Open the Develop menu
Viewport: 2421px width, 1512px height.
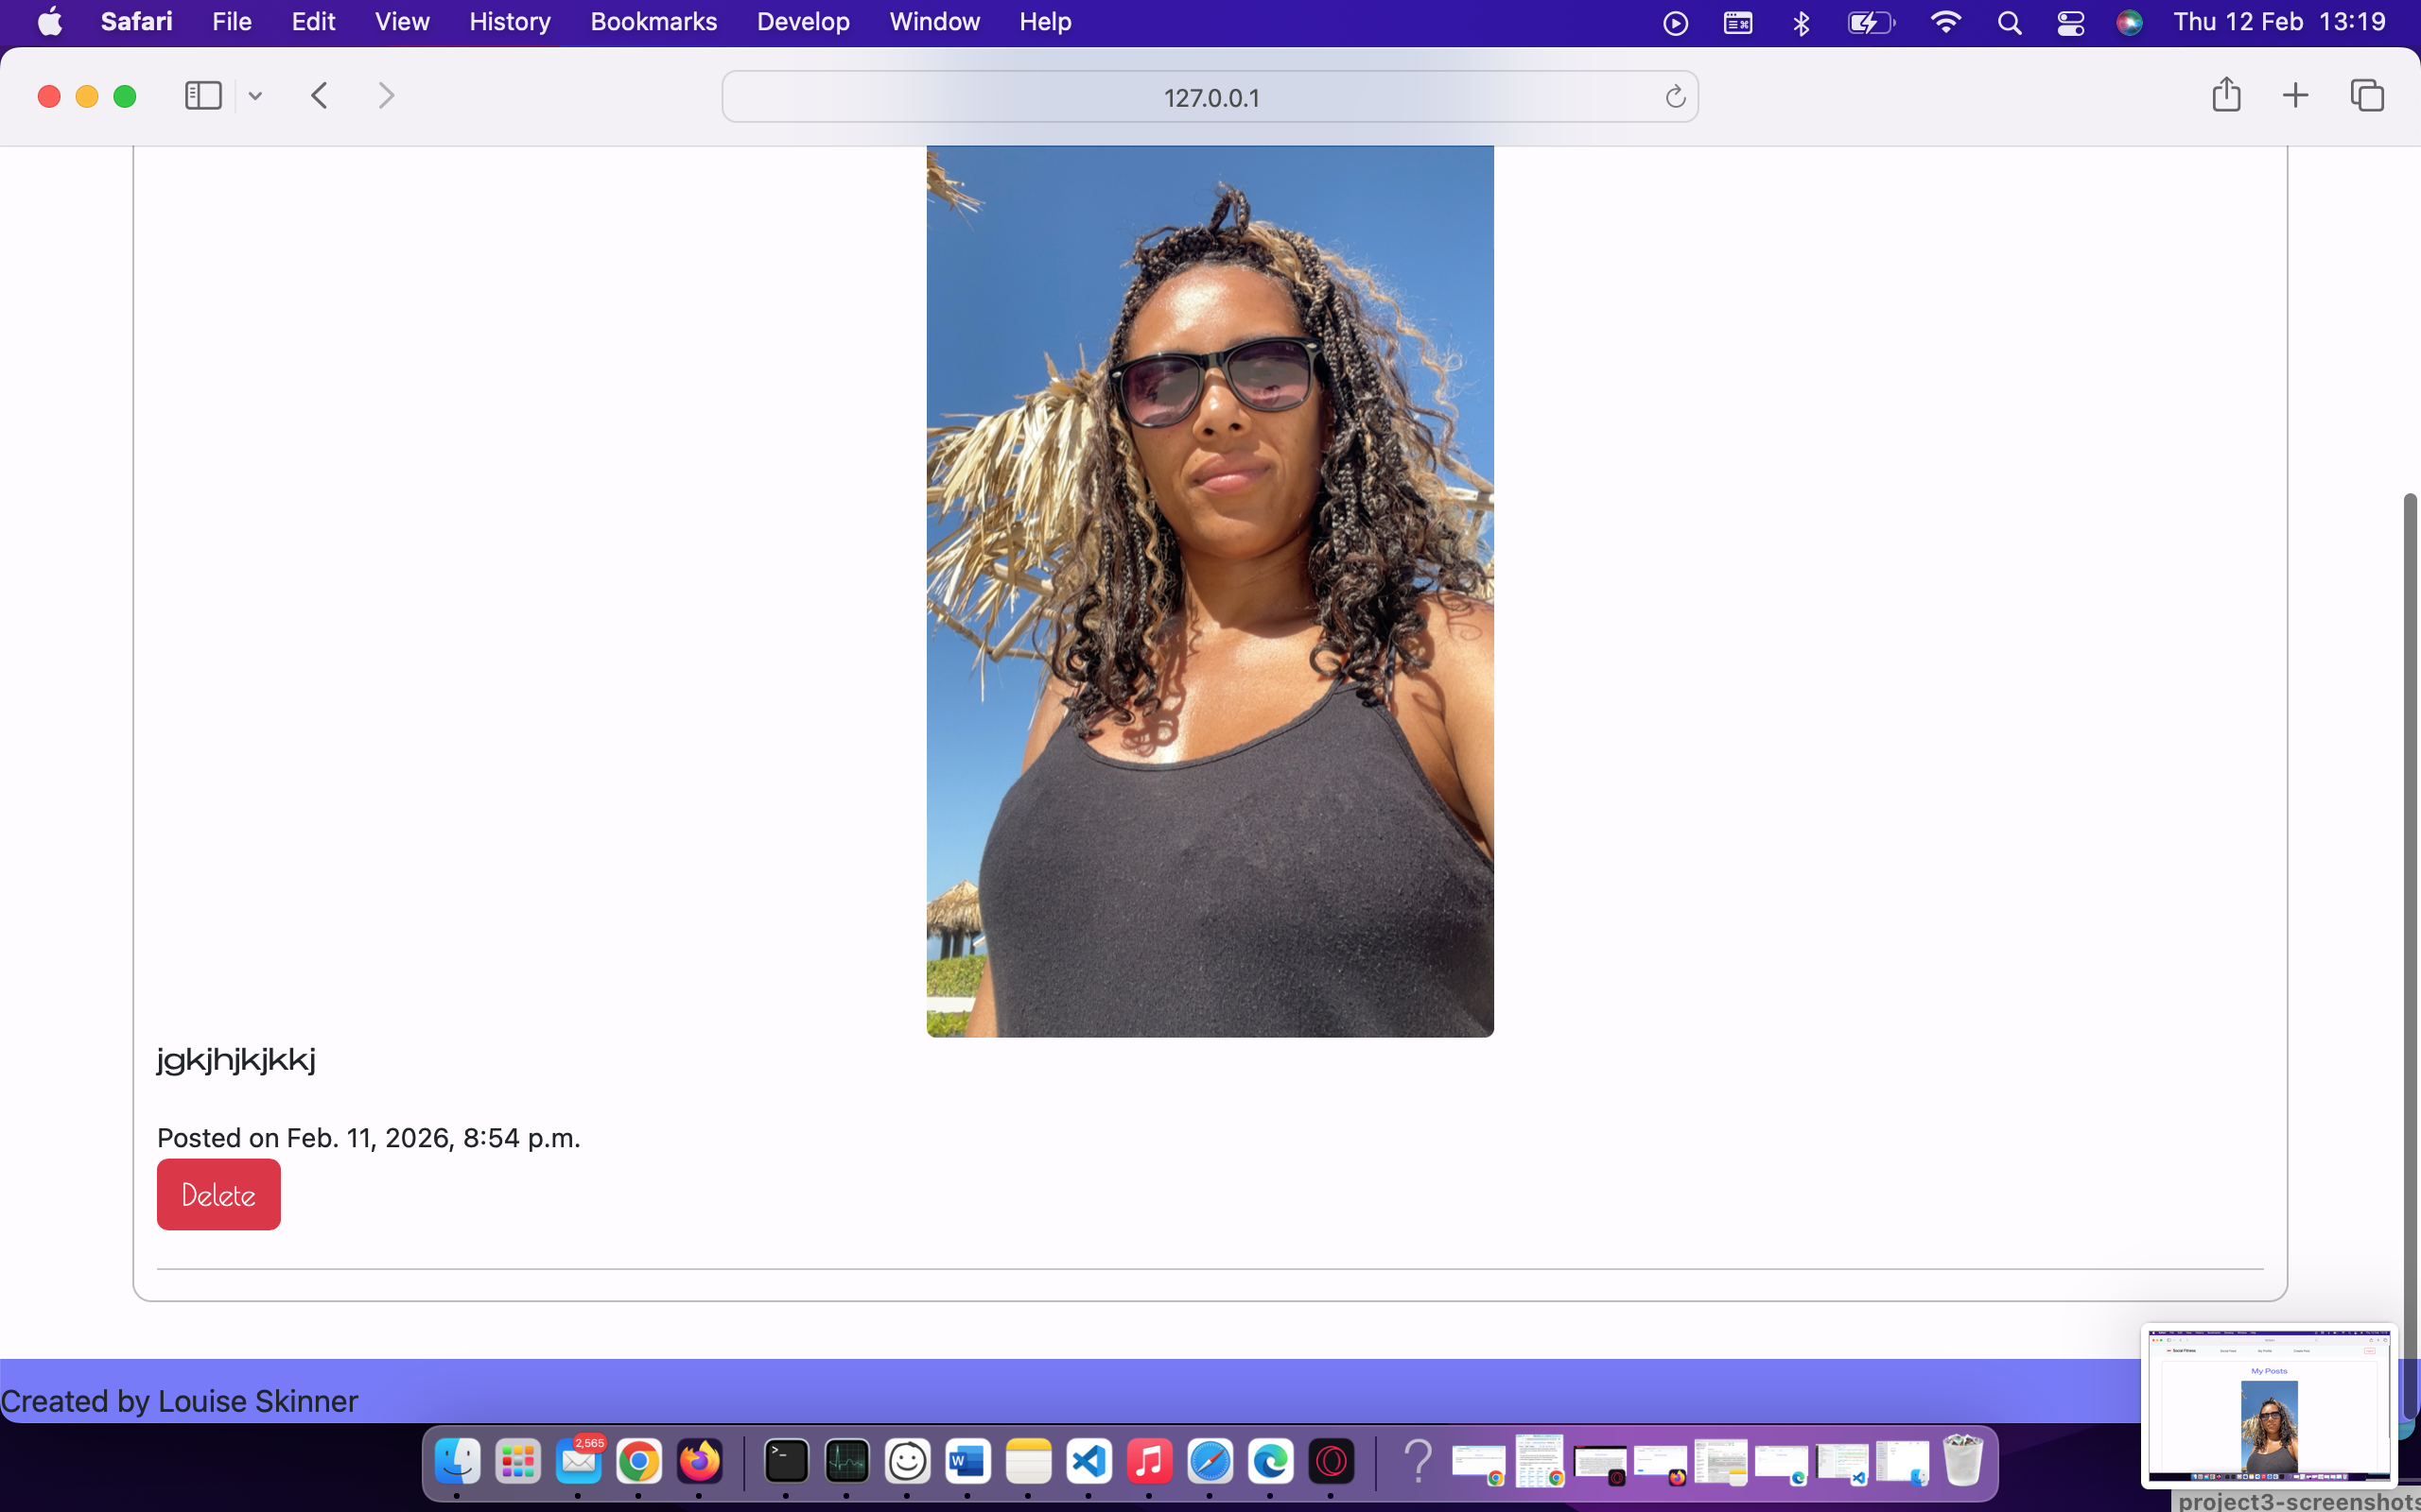803,21
